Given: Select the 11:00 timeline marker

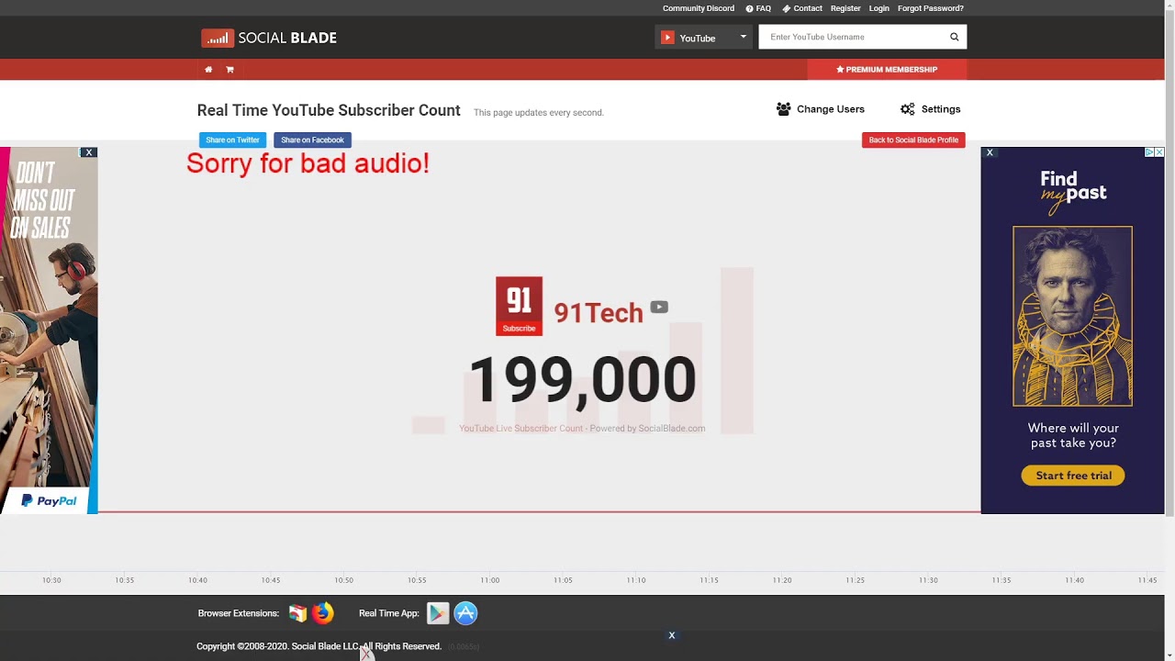Looking at the screenshot, I should (490, 580).
